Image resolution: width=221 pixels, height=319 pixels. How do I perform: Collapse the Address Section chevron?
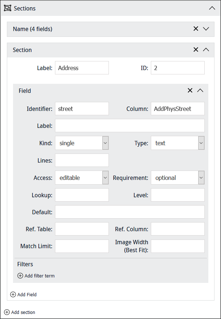point(206,50)
